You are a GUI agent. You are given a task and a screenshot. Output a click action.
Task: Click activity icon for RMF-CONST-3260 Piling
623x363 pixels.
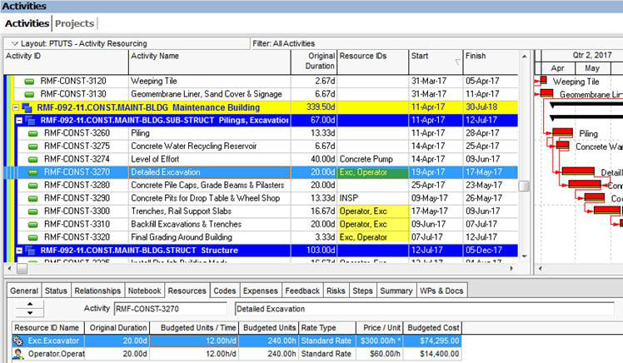click(33, 133)
